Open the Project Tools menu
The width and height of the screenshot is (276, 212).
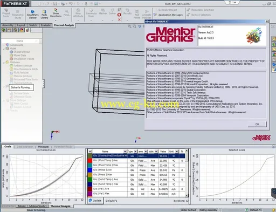(x=6, y=13)
